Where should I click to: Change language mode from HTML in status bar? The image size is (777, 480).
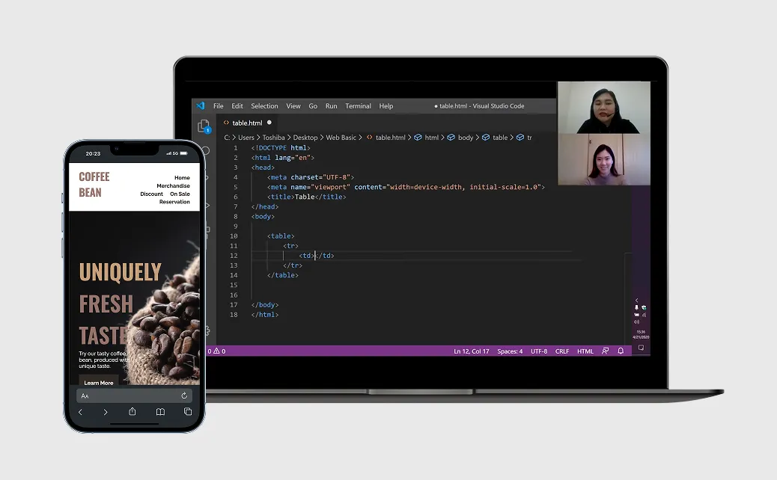pyautogui.click(x=585, y=351)
